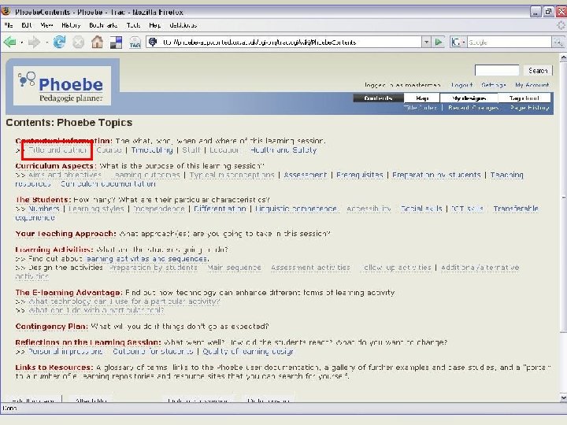Open the Forward history dropdown arrow
The image size is (567, 425).
coord(46,42)
